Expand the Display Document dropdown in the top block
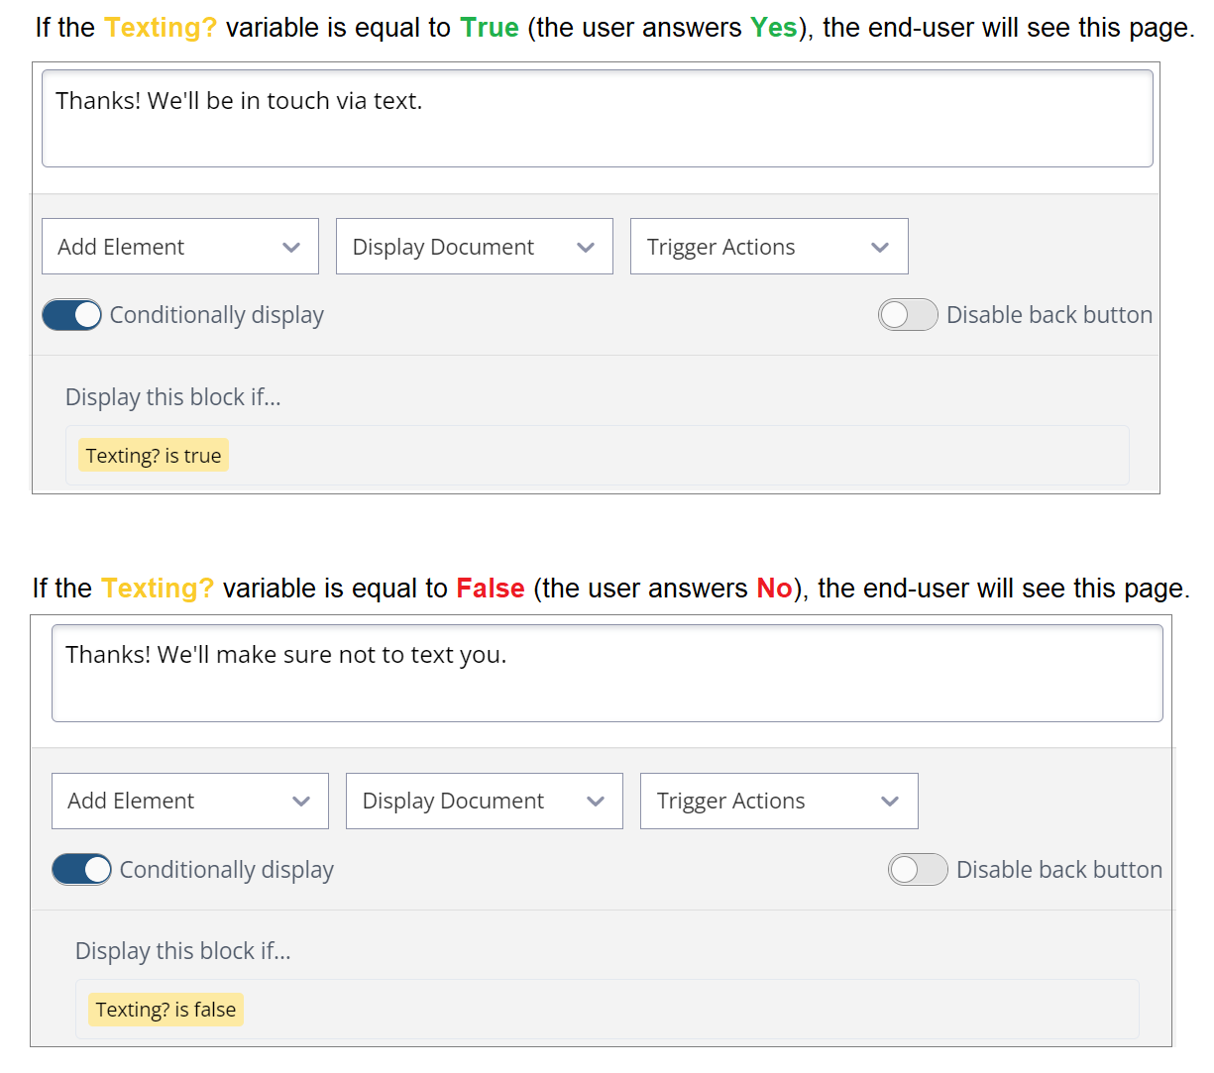The width and height of the screenshot is (1214, 1073). click(x=474, y=246)
